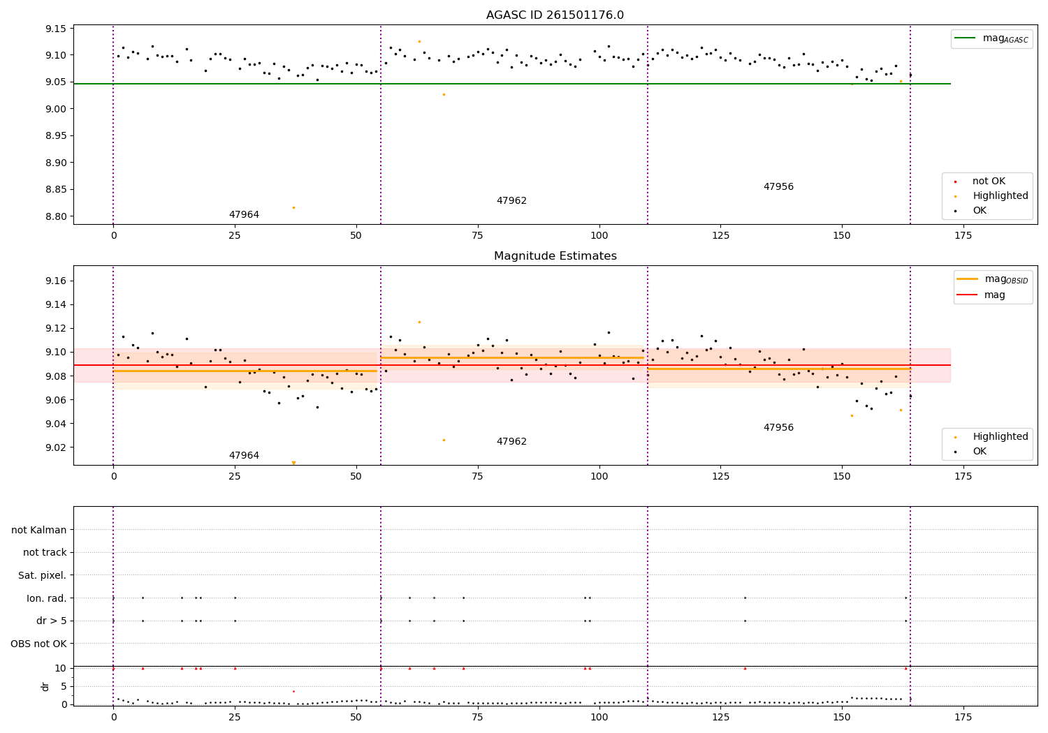This screenshot has height=733, width=1048.
Task: Click the 47956 label in middle plot
Action: click(x=778, y=428)
